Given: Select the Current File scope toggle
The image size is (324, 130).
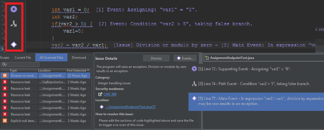Looking at the screenshot, I should (23, 57).
